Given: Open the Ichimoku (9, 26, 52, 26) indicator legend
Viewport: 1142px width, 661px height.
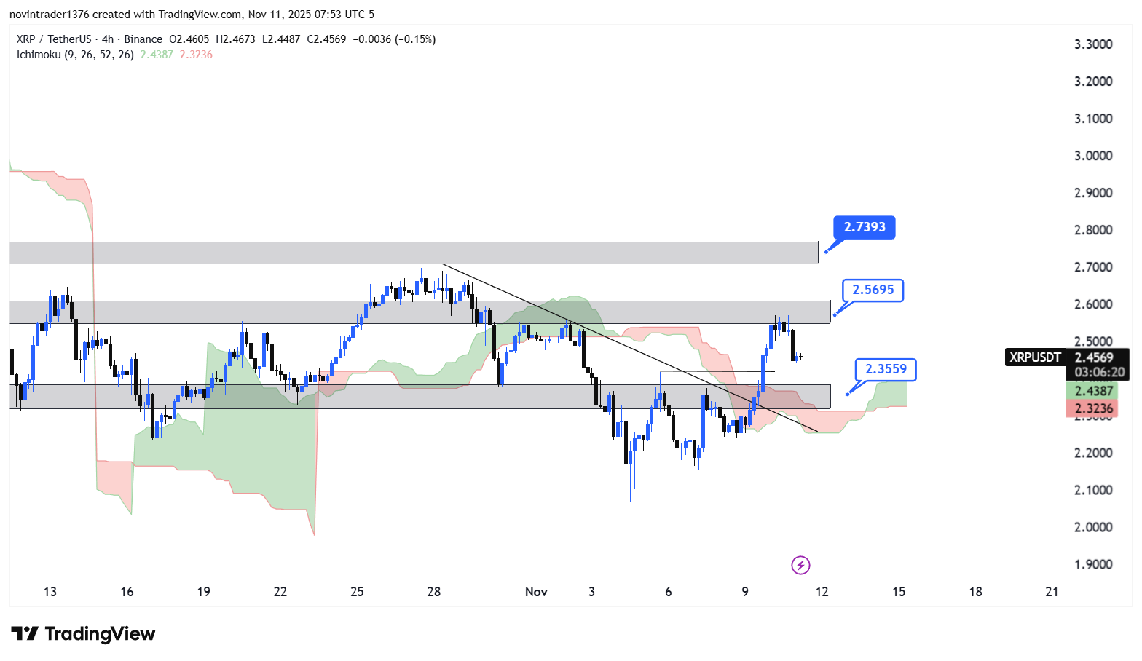Looking at the screenshot, I should click(75, 55).
